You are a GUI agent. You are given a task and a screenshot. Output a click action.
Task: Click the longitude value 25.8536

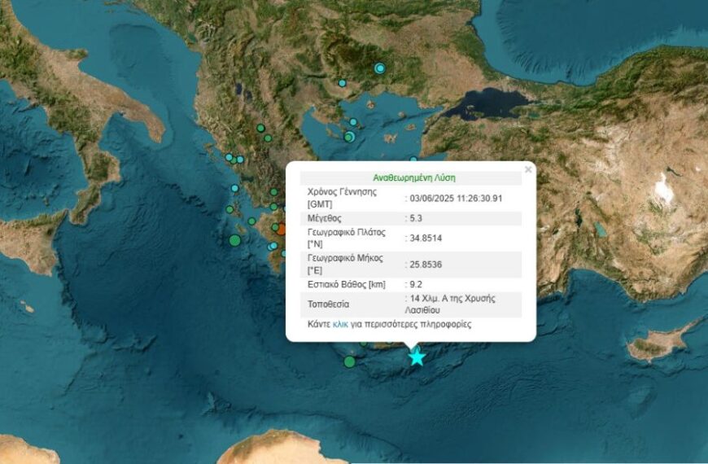point(426,265)
